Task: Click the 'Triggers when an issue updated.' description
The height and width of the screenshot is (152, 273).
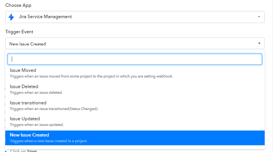Action: pos(37,125)
